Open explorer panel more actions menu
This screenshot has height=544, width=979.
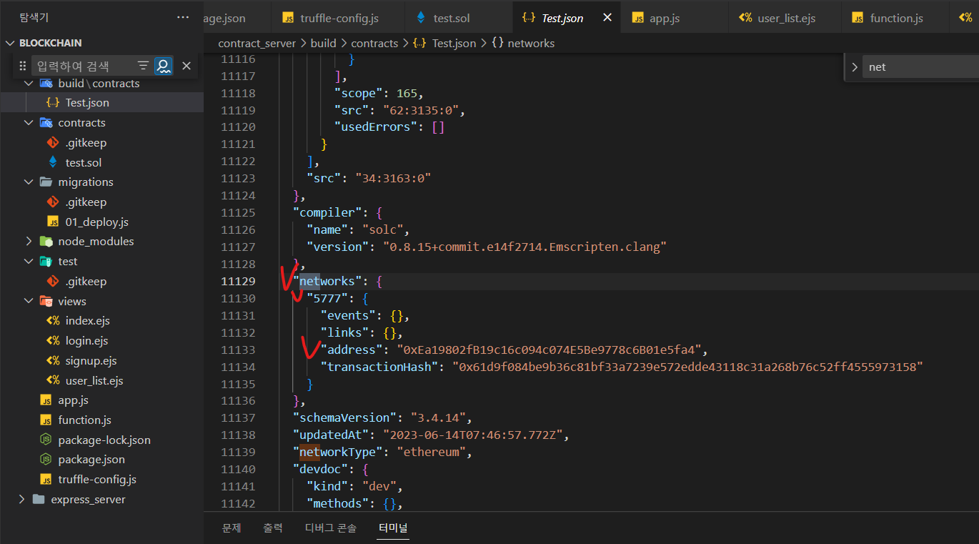(183, 17)
